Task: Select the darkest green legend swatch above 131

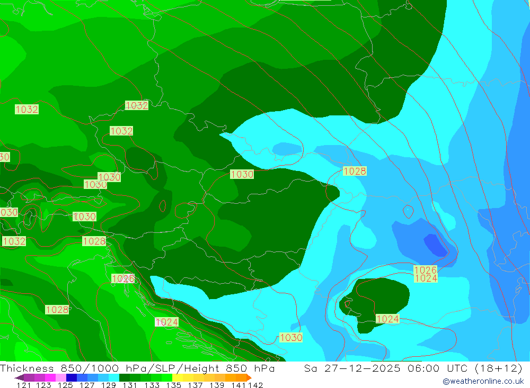Action: 125,377
